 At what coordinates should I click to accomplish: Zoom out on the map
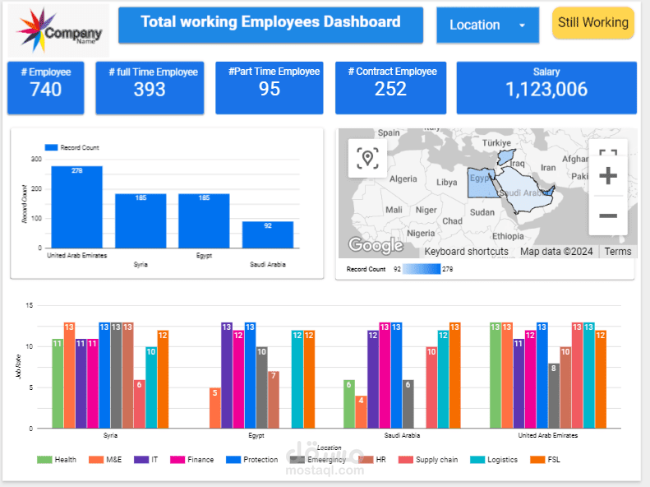608,216
